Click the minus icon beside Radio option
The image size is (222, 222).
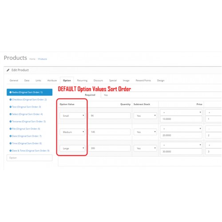[11, 92]
